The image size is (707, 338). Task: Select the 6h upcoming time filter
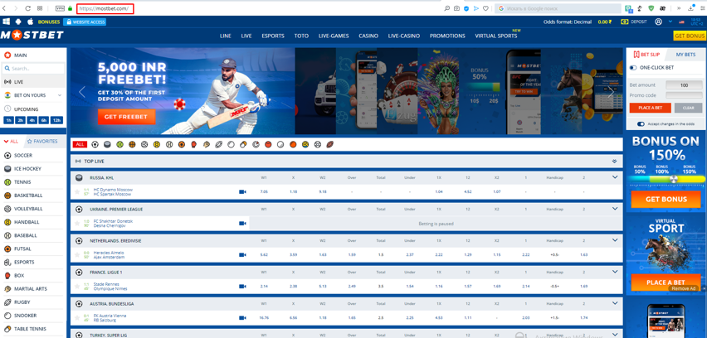43,120
